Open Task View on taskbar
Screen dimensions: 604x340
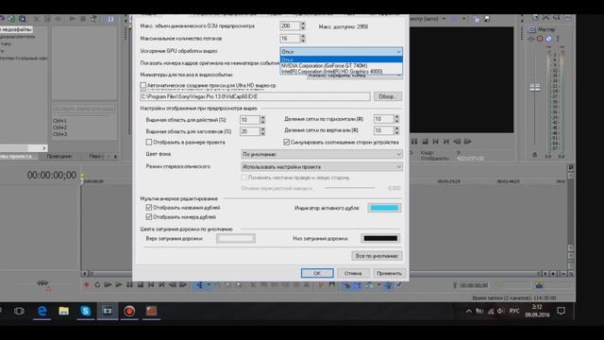pyautogui.click(x=19, y=311)
